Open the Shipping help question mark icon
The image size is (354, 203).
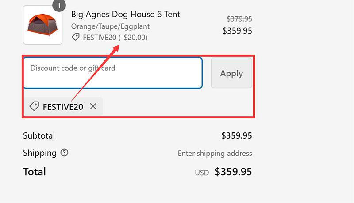[x=64, y=153]
